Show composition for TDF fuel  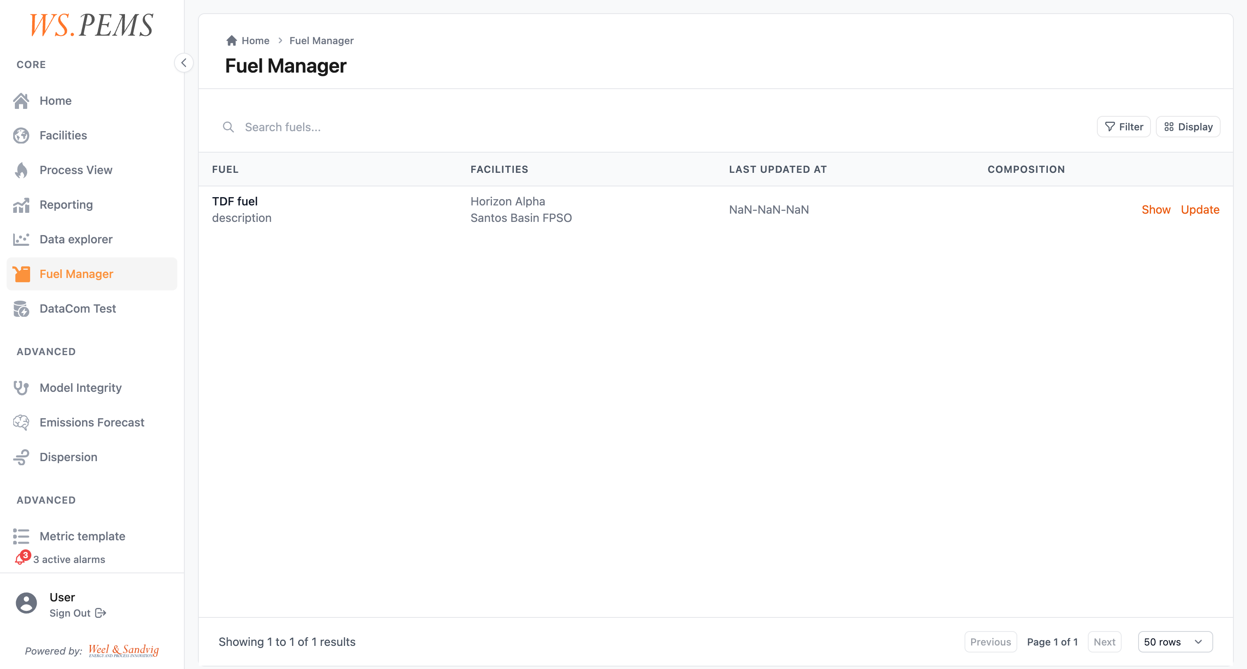pyautogui.click(x=1156, y=210)
